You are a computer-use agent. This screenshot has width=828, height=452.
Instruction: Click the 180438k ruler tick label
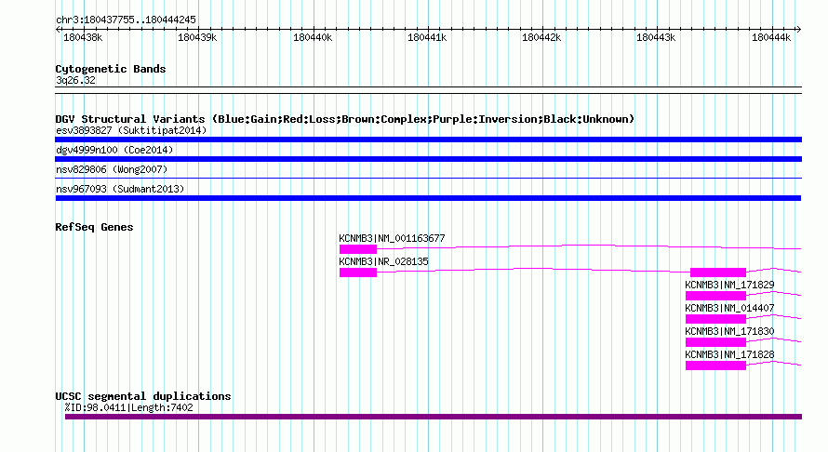tap(83, 37)
